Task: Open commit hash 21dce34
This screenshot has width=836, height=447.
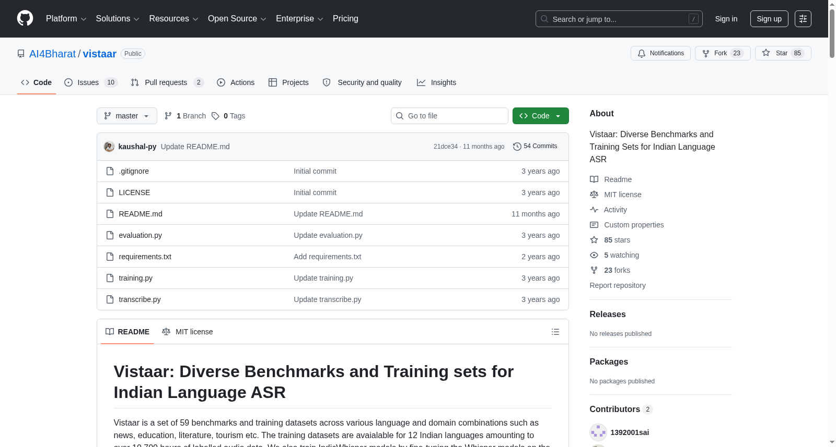Action: 446,147
